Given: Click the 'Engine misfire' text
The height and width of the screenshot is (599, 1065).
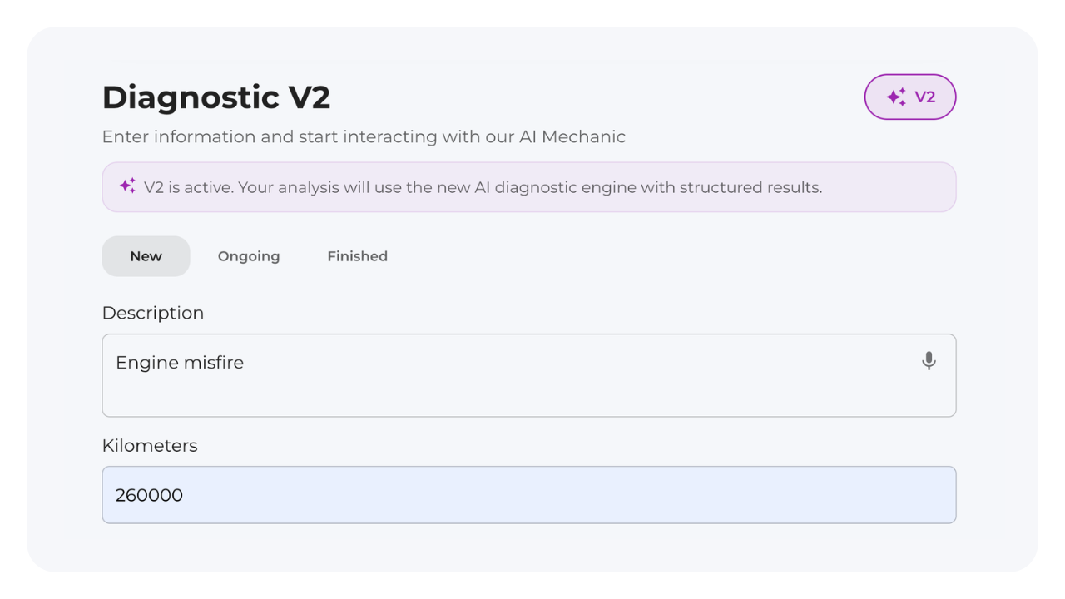Looking at the screenshot, I should pyautogui.click(x=180, y=363).
